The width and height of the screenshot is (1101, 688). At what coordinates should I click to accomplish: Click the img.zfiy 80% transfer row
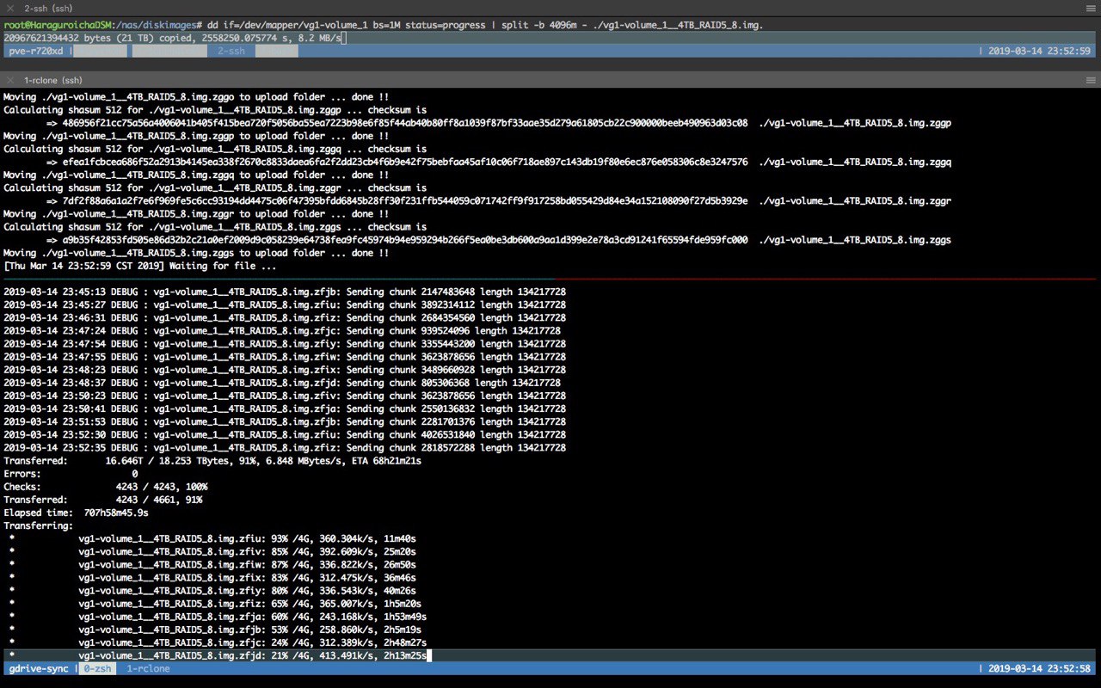click(212, 591)
